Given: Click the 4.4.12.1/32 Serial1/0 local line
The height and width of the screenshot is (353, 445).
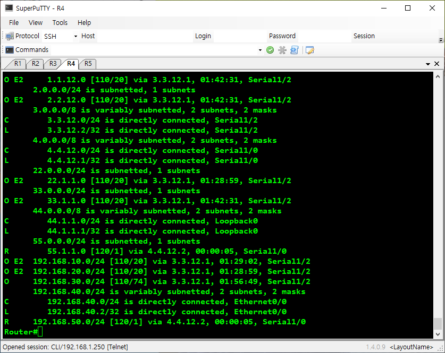Looking at the screenshot, I should pyautogui.click(x=131, y=161).
